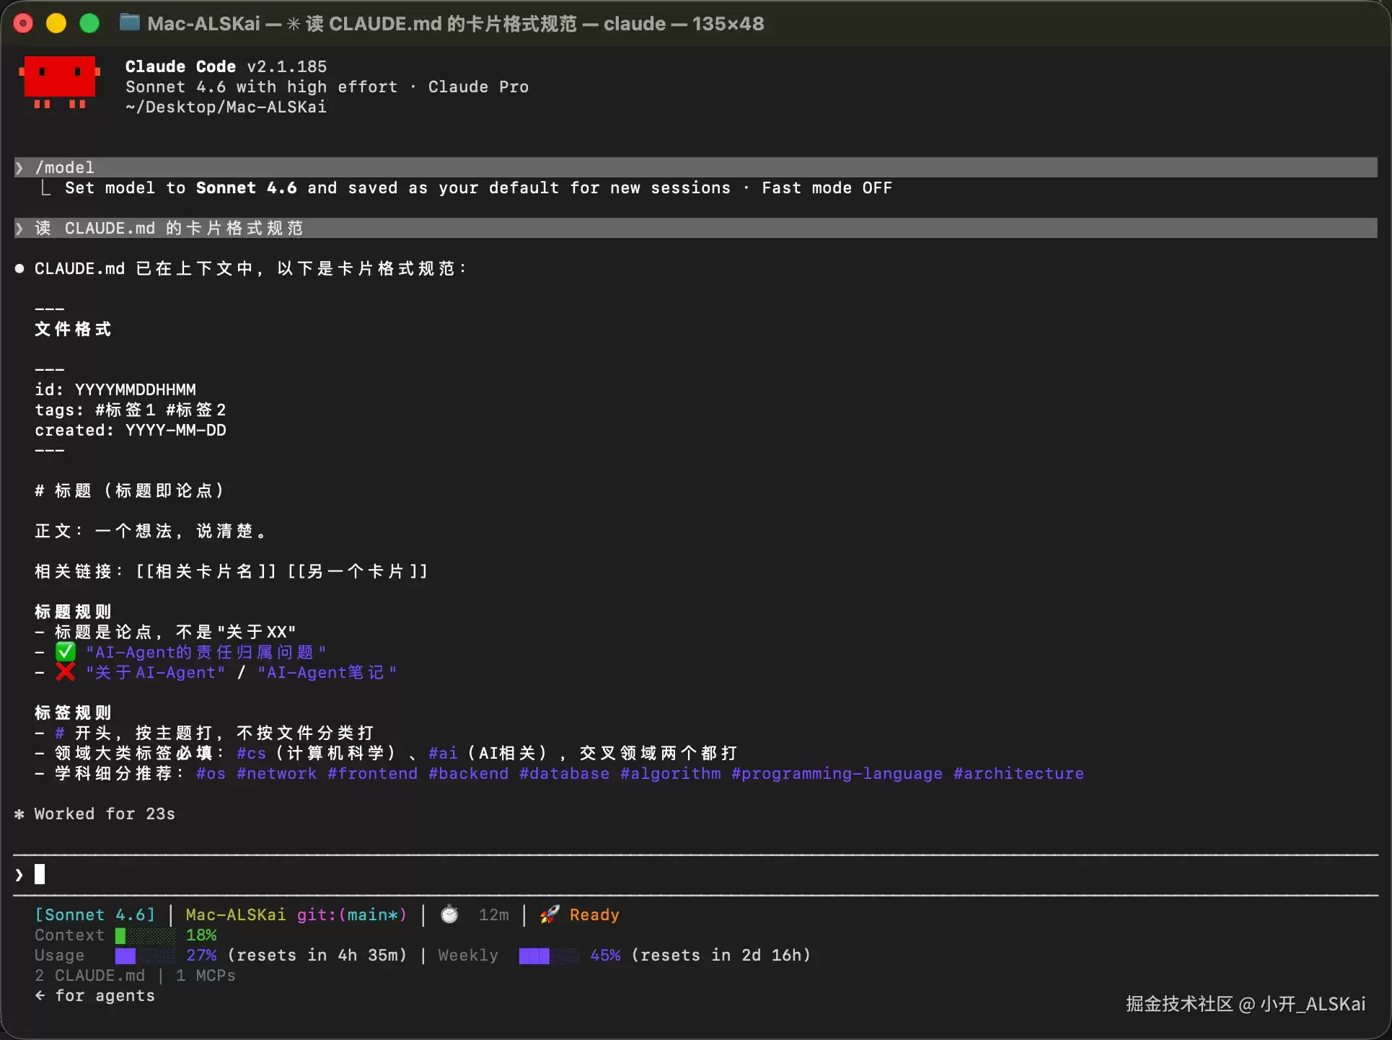
Task: Click the #frontend tag
Action: click(372, 773)
